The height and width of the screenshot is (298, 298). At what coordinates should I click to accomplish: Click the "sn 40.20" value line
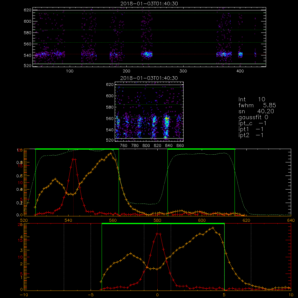pos(256,111)
